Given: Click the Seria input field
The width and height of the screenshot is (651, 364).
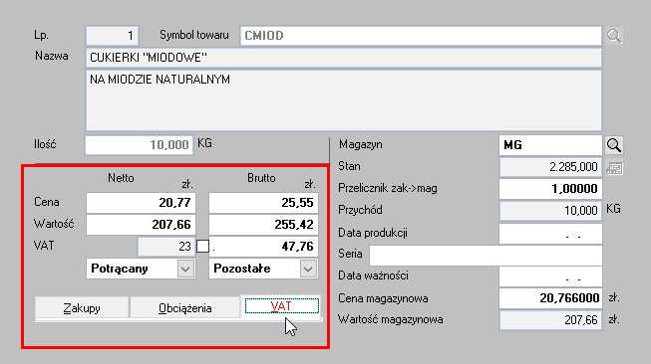Looking at the screenshot, I should (486, 255).
